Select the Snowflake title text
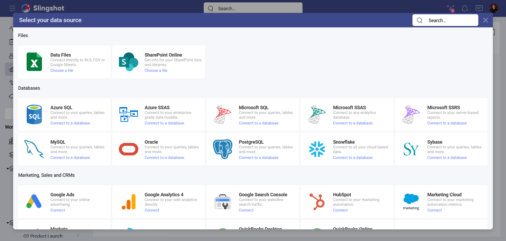The height and width of the screenshot is (241, 506). click(344, 142)
